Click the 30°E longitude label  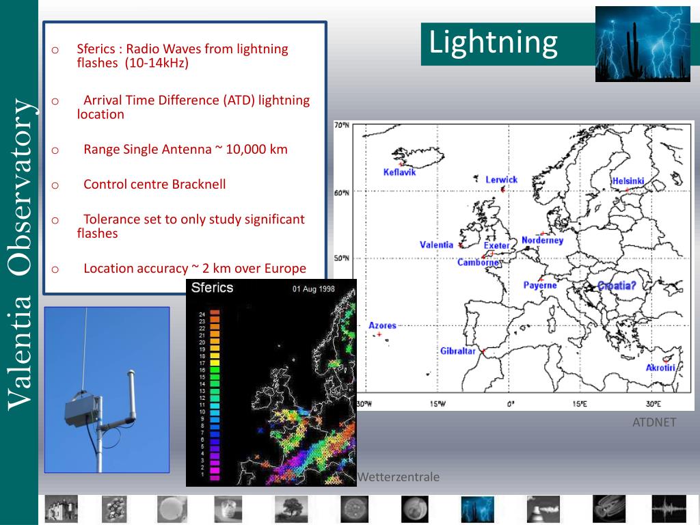[653, 404]
